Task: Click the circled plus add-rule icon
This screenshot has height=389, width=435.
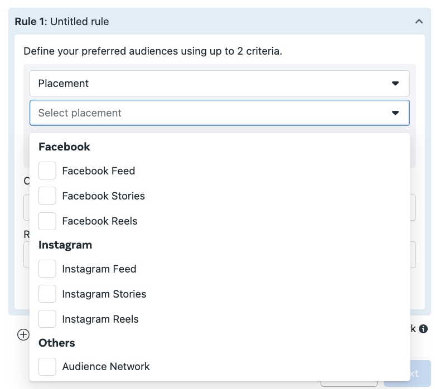Action: pos(23,334)
